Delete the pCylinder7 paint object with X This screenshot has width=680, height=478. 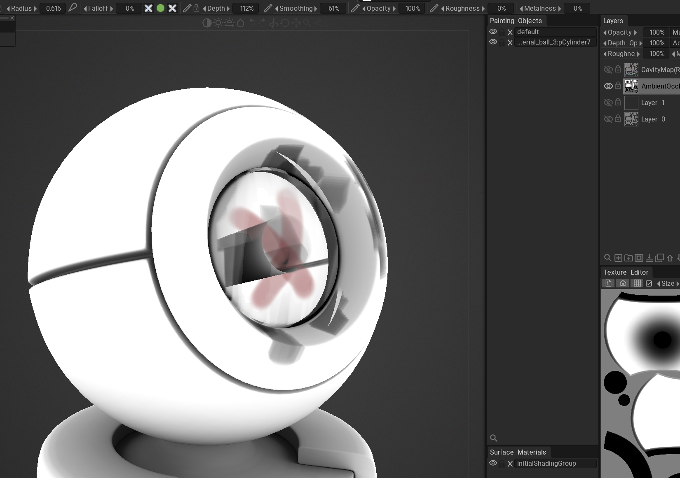(510, 42)
